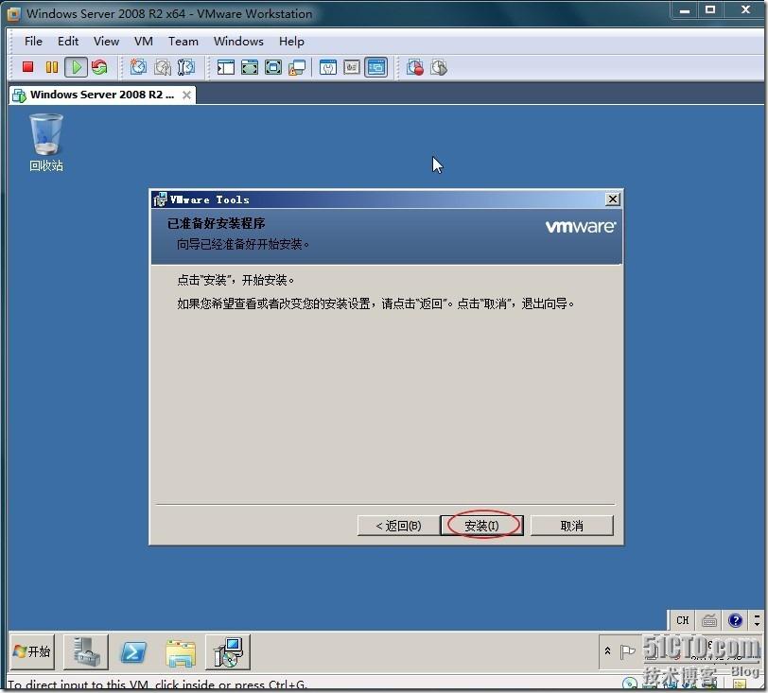Close the VMware Tools dialog
The image size is (768, 693).
coord(612,199)
